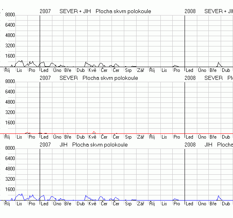
Task: Click the Srp month label in red SEVER chart
Action: (128, 137)
